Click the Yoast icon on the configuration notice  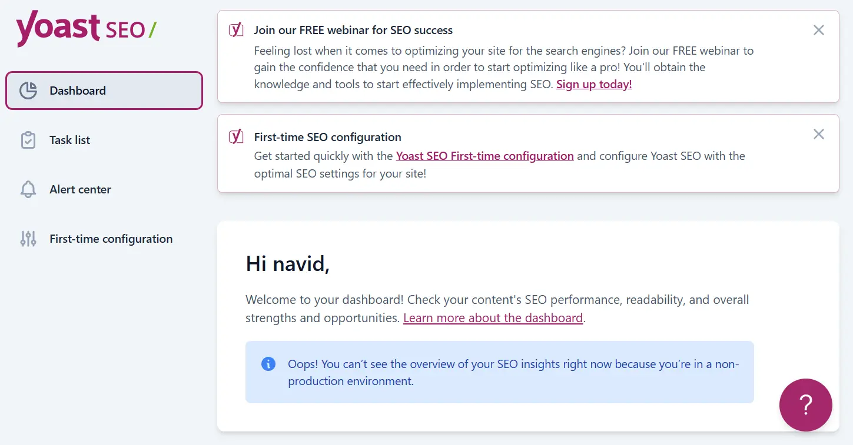pyautogui.click(x=235, y=136)
